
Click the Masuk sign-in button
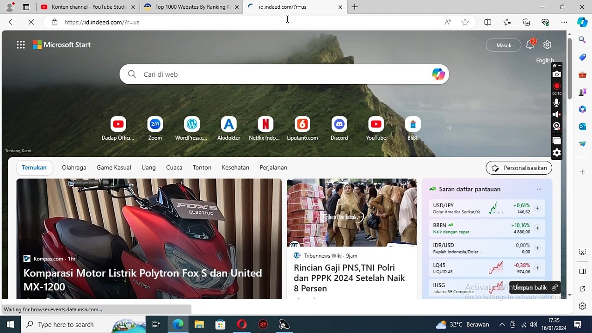504,45
